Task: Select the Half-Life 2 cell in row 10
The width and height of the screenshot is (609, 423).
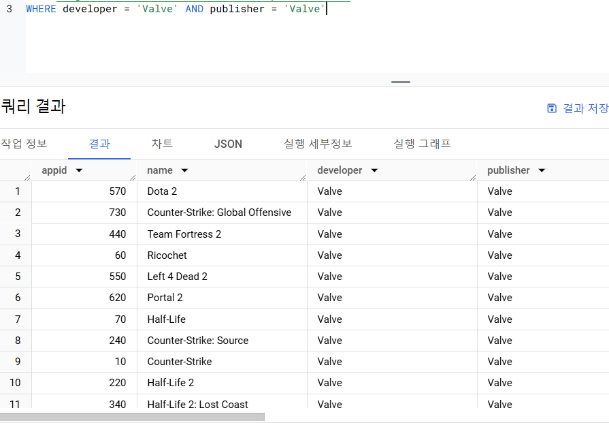Action: [x=222, y=383]
